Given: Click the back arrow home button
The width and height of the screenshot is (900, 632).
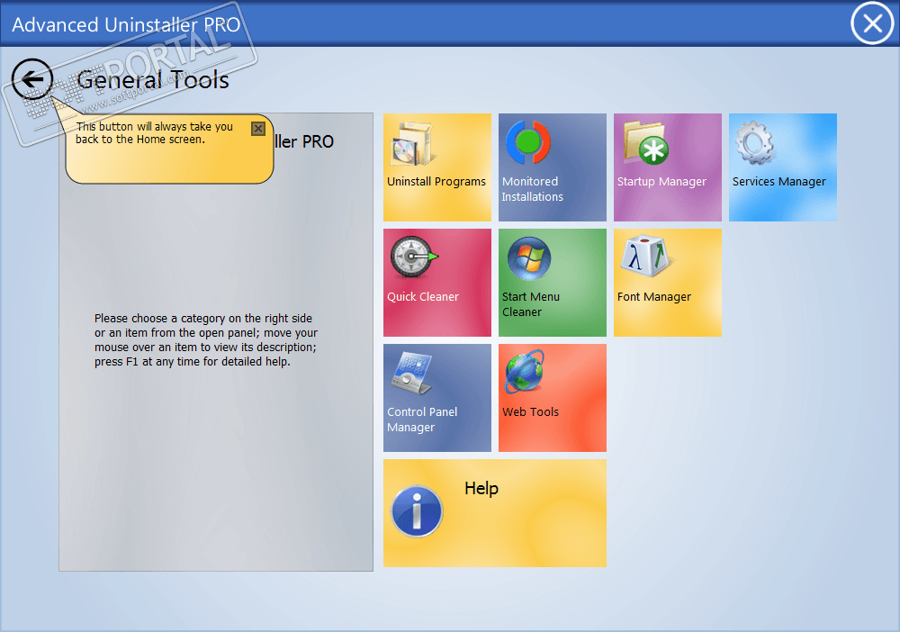Looking at the screenshot, I should coord(32,79).
